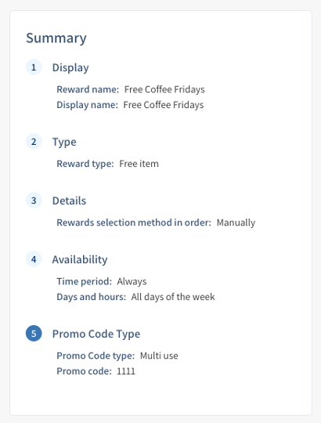Open the Details section heading
The height and width of the screenshot is (423, 321).
(69, 201)
